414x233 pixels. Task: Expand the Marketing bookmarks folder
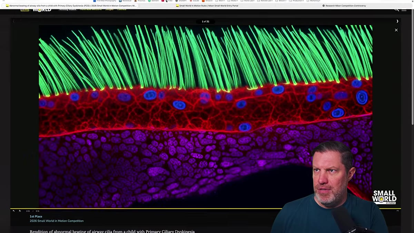pos(313,1)
